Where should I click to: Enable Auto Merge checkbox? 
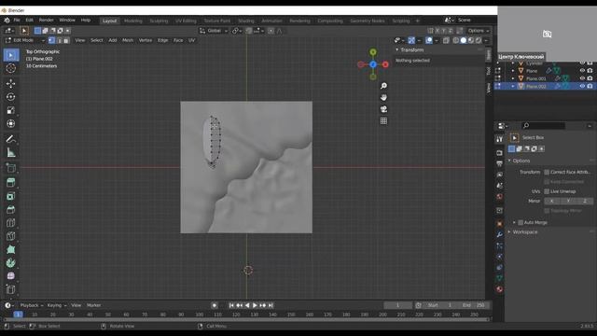point(521,222)
